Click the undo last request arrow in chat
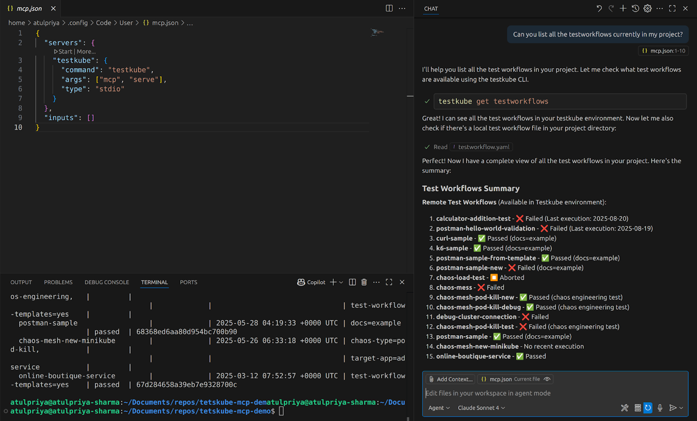The image size is (697, 421). coord(599,9)
